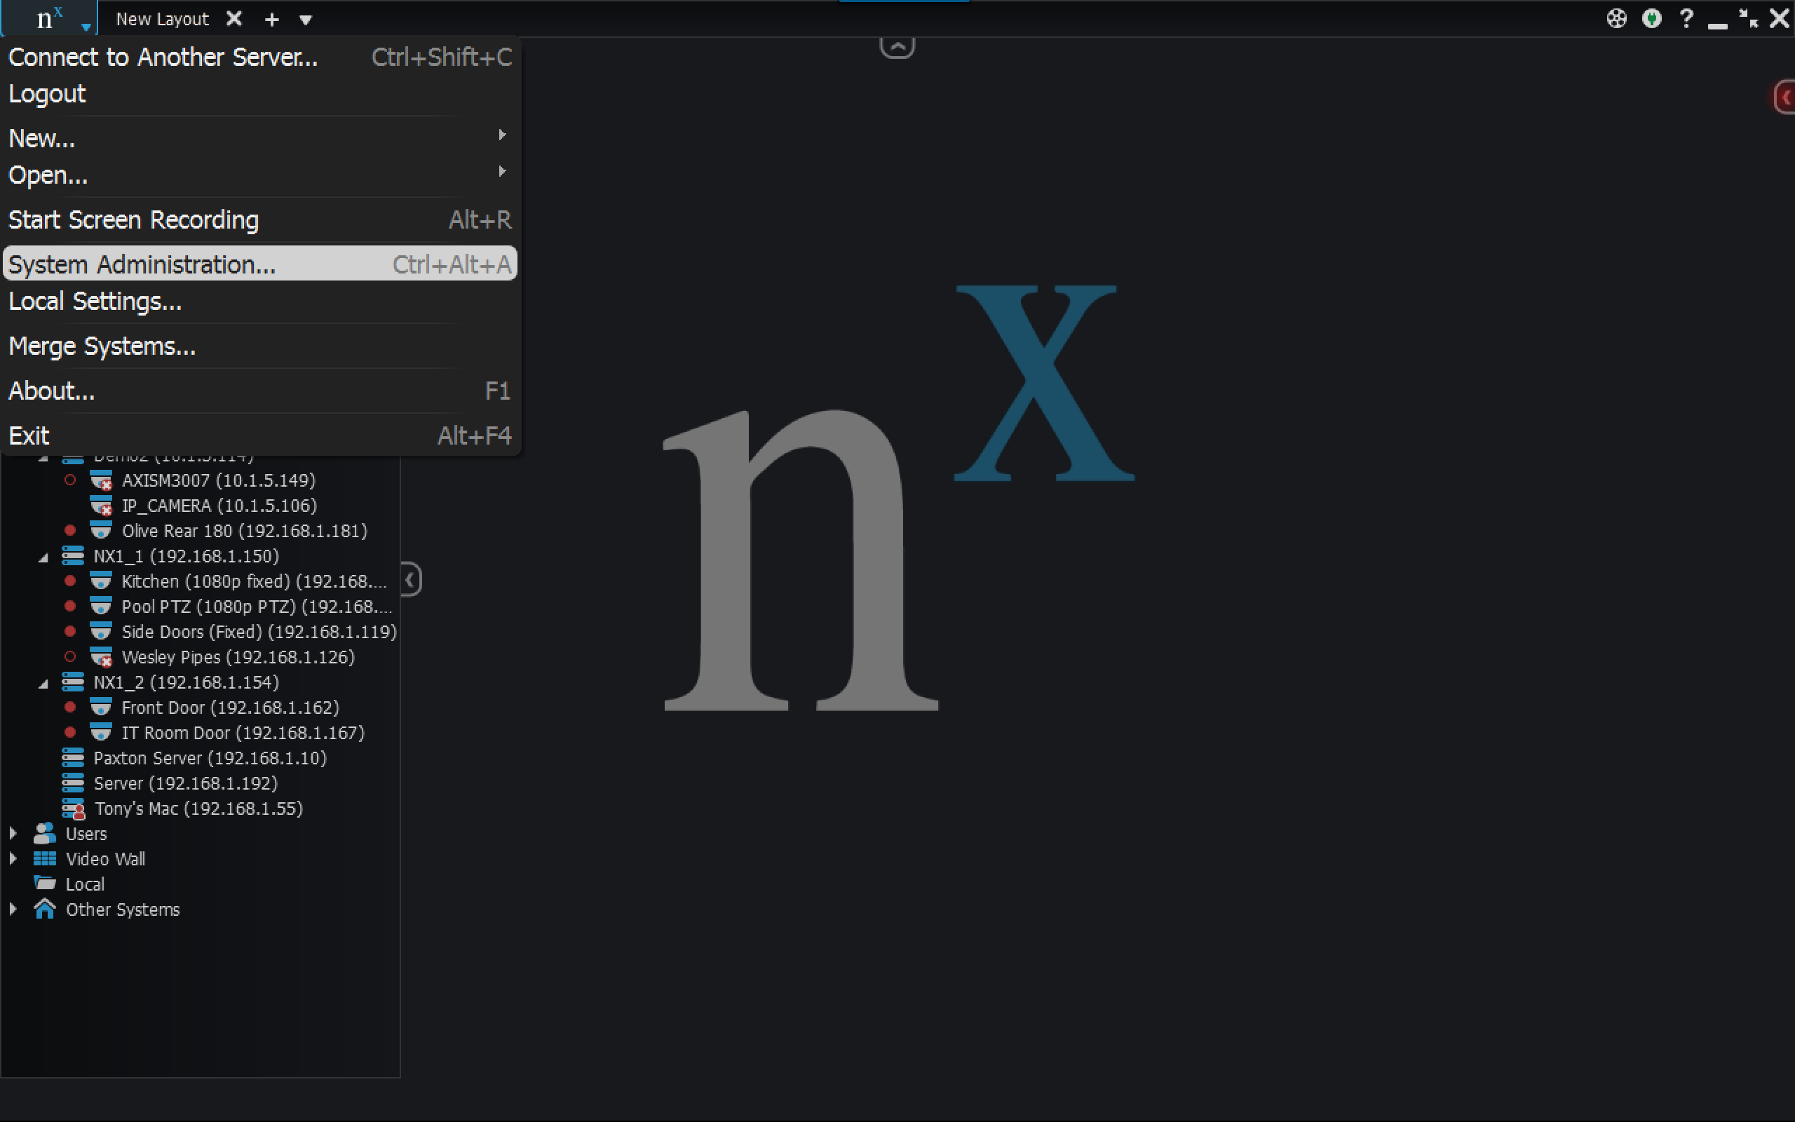Select Start Screen Recording

click(x=259, y=219)
